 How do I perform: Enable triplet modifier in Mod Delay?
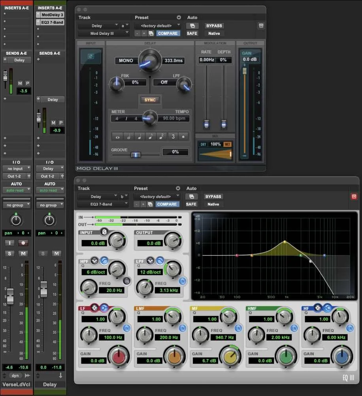click(173, 137)
